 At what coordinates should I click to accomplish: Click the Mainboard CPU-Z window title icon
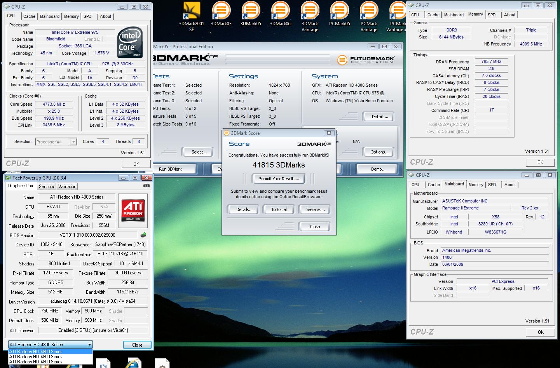coord(411,175)
